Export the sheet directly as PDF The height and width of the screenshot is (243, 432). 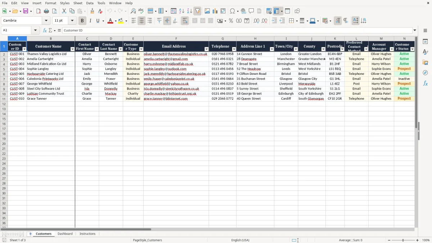(39, 11)
